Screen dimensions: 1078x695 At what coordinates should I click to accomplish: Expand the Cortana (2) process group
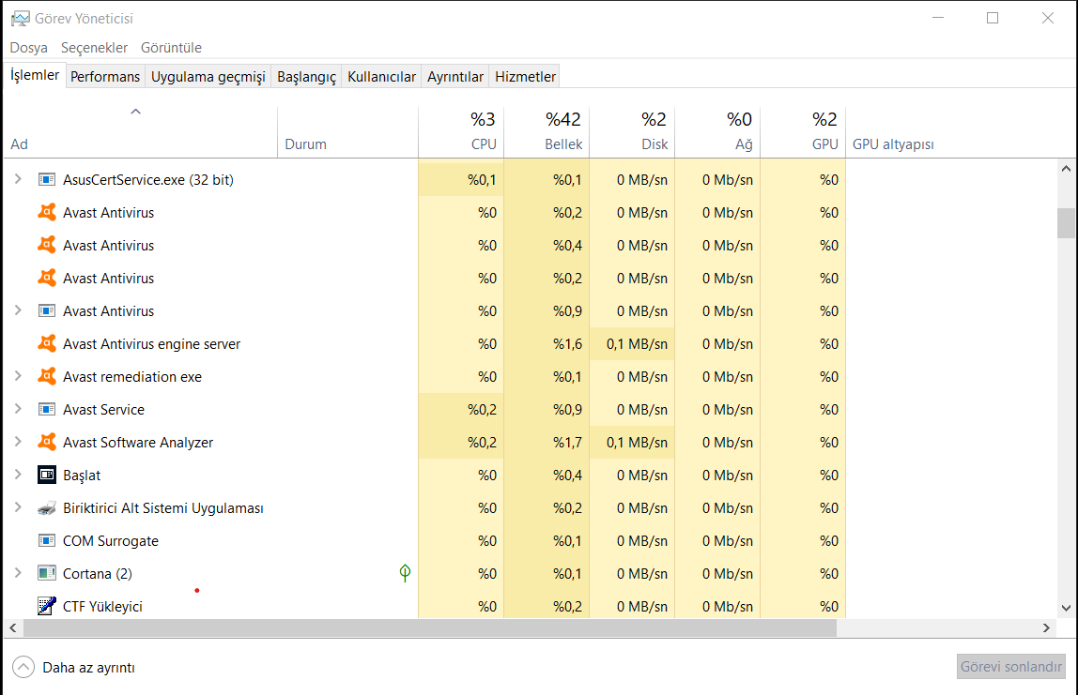click(18, 574)
